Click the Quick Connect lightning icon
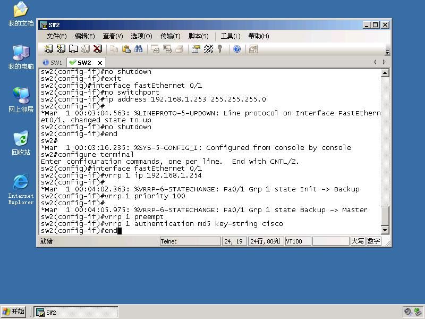Image resolution: width=425 pixels, height=319 pixels. click(61, 49)
